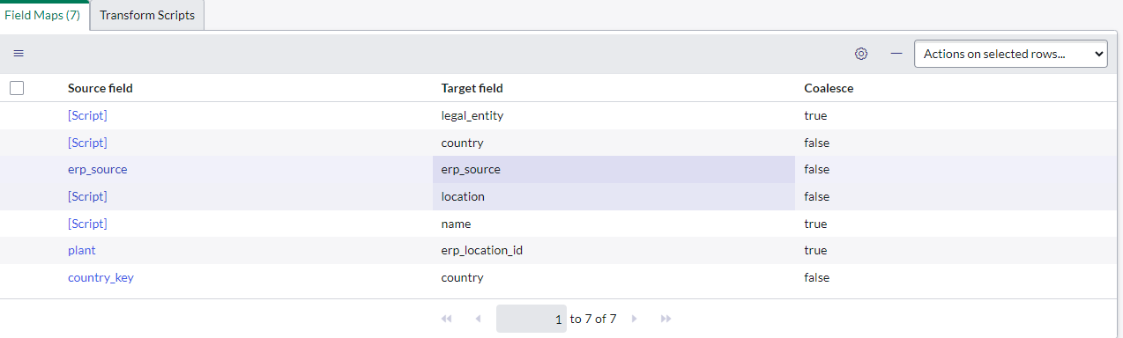Click the "to 7 of 7" pagination text
1123x338 pixels.
(x=593, y=319)
